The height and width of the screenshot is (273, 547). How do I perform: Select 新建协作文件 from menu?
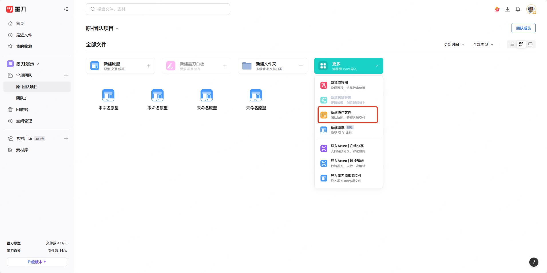(x=348, y=115)
